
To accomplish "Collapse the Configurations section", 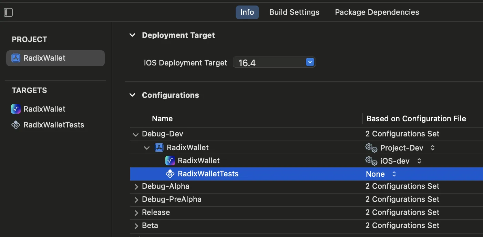I will 132,95.
